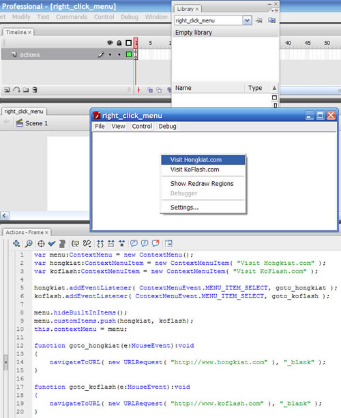Image resolution: width=341 pixels, height=418 pixels.
Task: Click the Onion Skin Outlines icon
Action: 159,90
